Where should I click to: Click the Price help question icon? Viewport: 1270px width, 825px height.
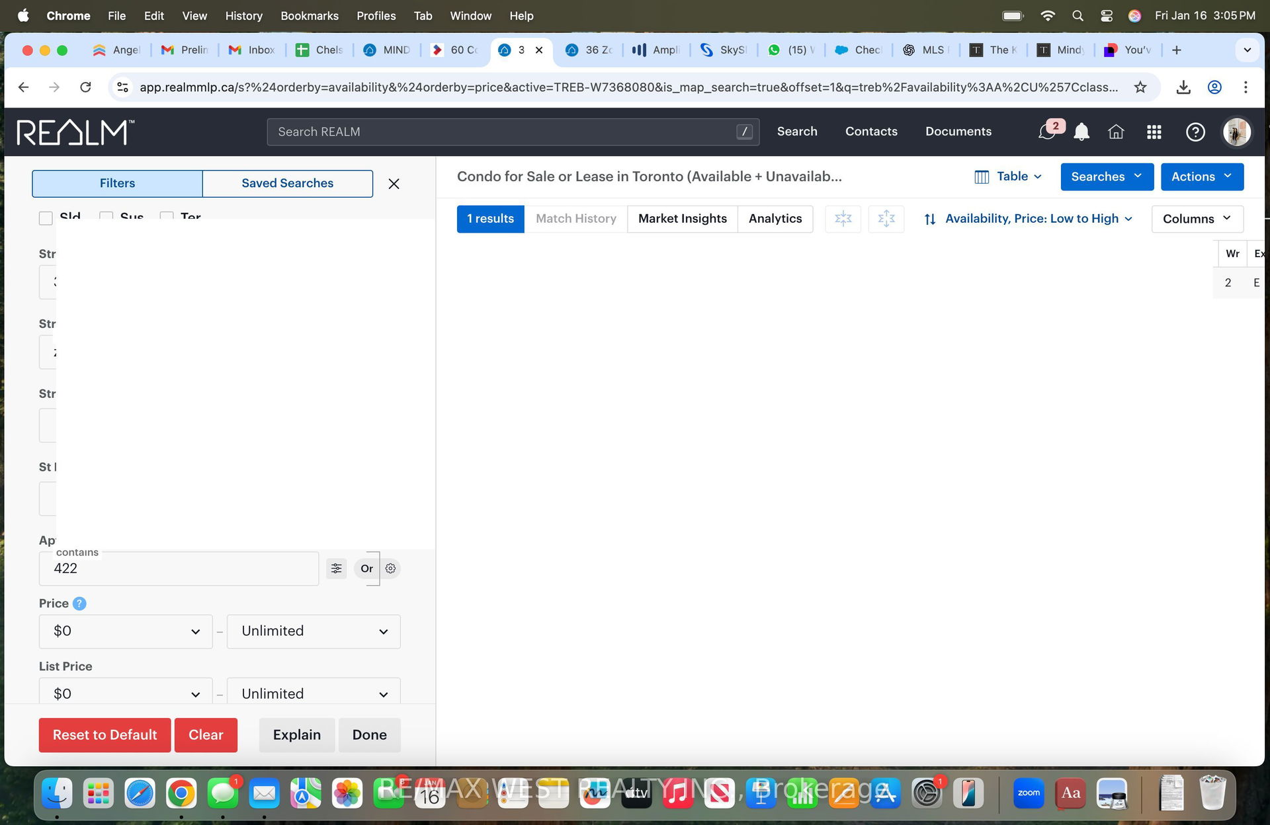[x=79, y=604]
